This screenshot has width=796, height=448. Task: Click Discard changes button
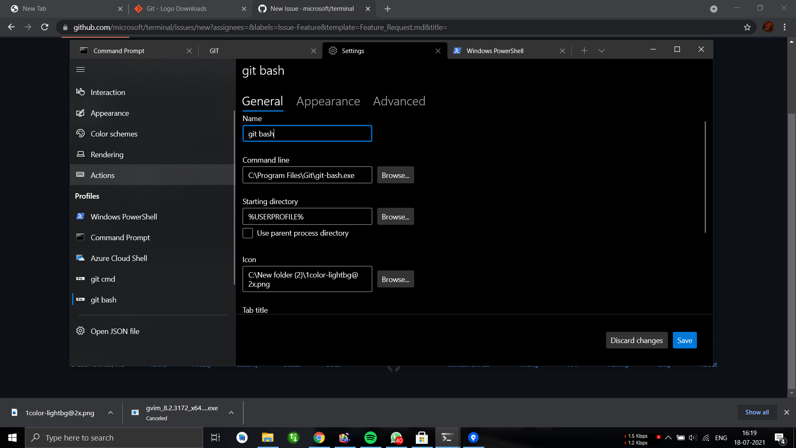click(636, 340)
